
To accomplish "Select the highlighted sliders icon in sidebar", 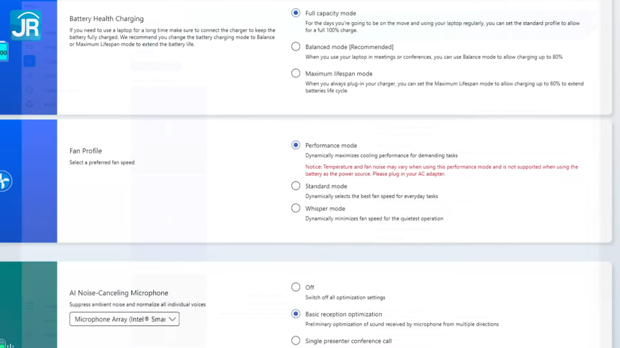I will (x=29, y=61).
